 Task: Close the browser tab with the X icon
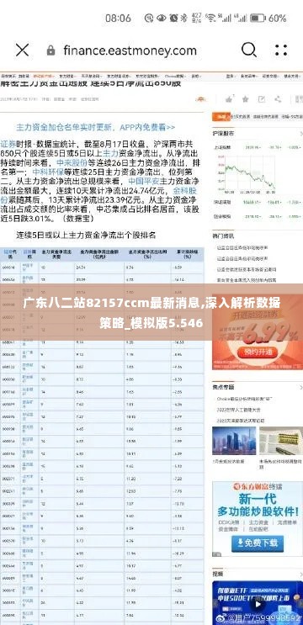pyautogui.click(x=23, y=50)
